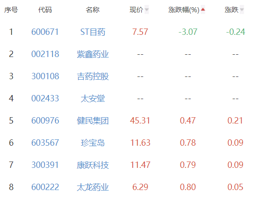
Task: Select the 0.78 percent change value
Action: 188,143
